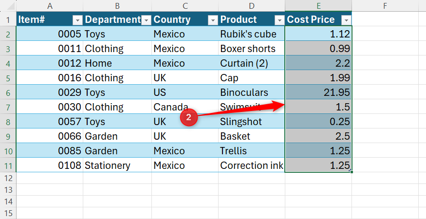Open the Product column filter dropdown
Screen dimensions: 426x219
click(279, 20)
